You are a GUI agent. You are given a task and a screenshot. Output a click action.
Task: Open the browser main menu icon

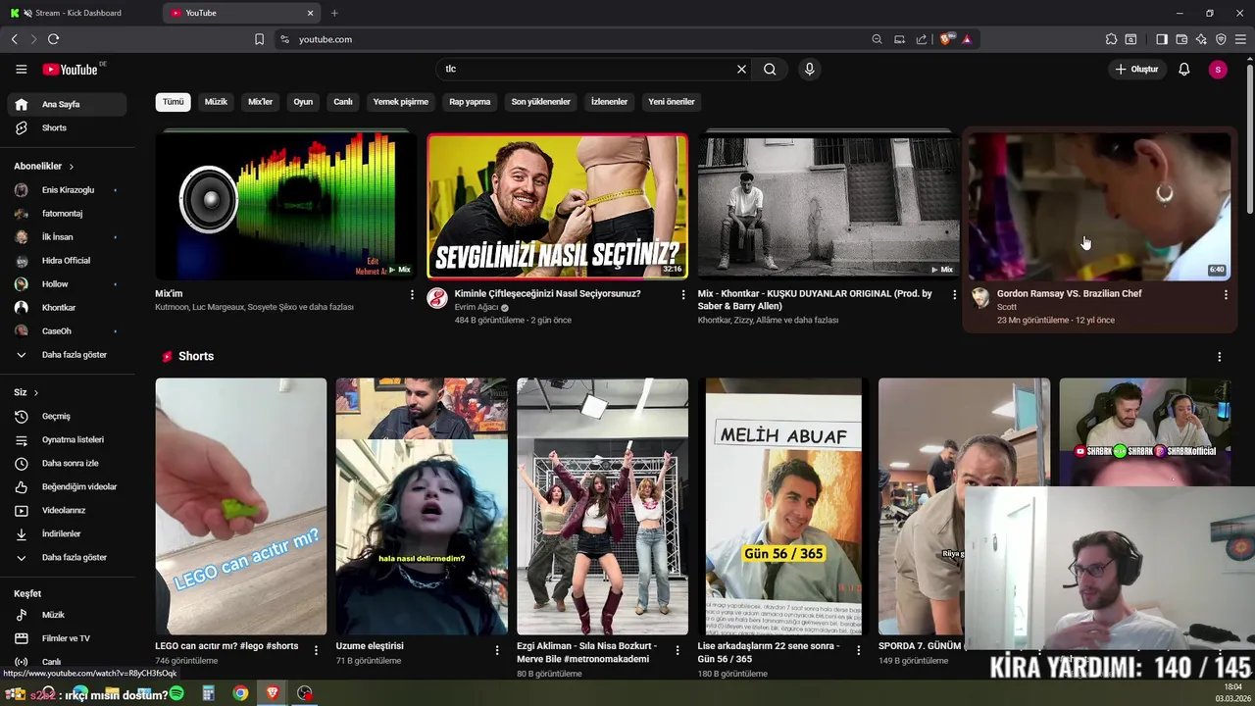coord(1241,39)
